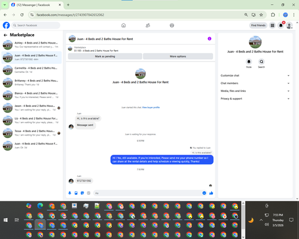
Task: Open Bianca conversation in list
Action: pyautogui.click(x=32, y=95)
